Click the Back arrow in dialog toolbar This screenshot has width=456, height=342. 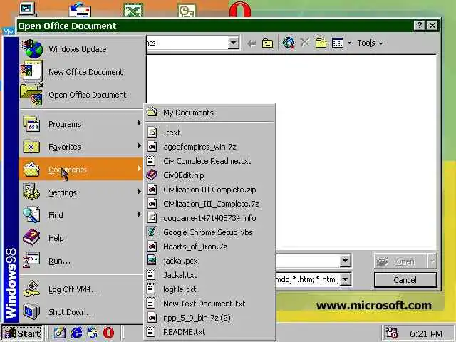(252, 43)
